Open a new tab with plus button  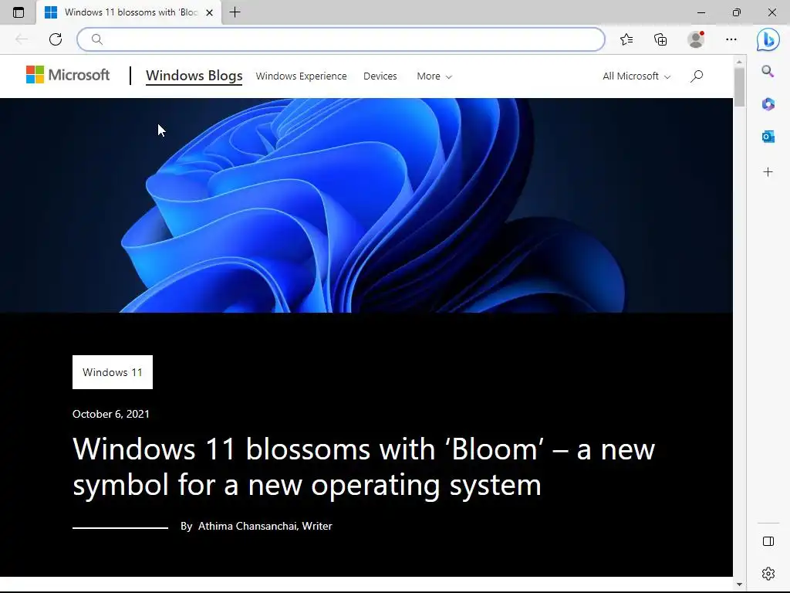[x=235, y=12]
